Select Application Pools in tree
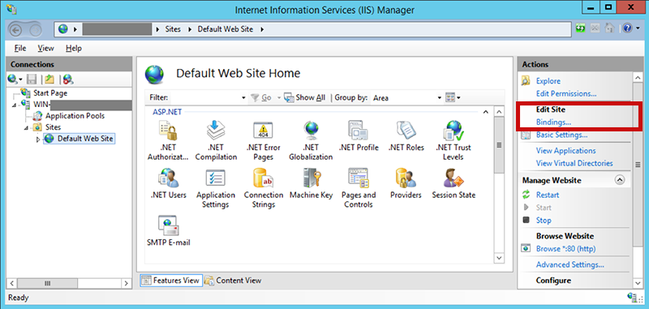 pyautogui.click(x=75, y=116)
